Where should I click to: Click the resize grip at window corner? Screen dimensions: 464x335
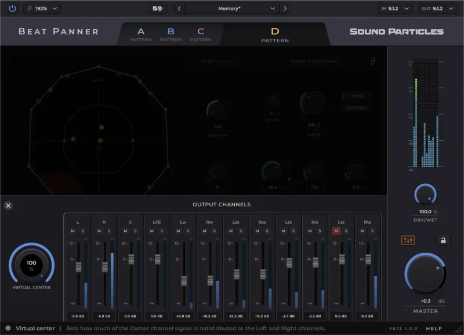tap(459, 330)
